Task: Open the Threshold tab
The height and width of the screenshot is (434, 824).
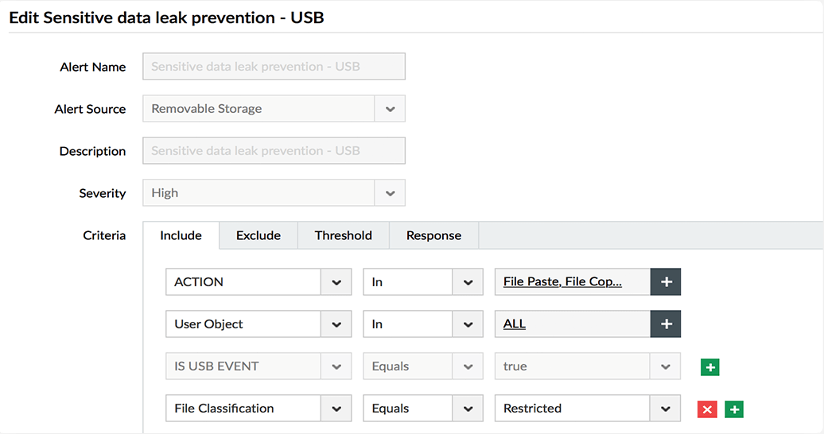Action: tap(343, 235)
